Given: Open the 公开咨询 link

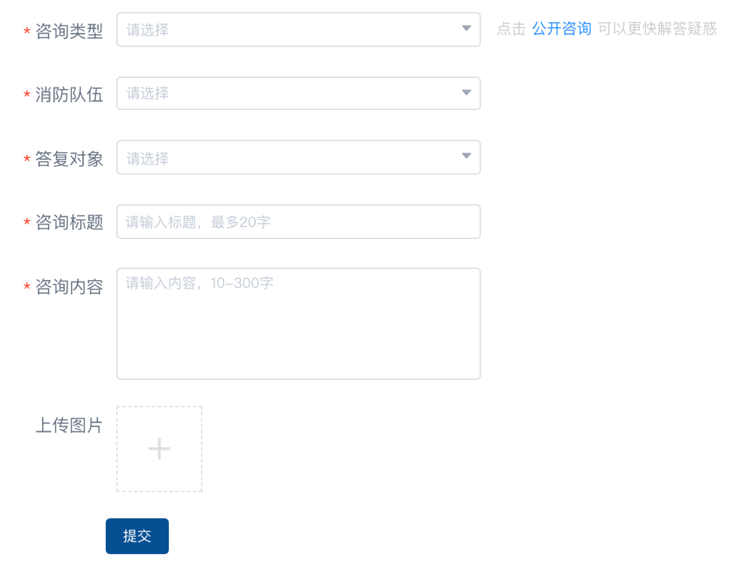Looking at the screenshot, I should 561,29.
